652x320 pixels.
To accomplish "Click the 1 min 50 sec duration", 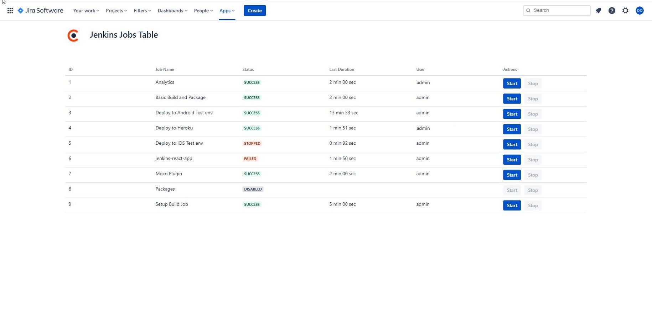I will tap(342, 159).
